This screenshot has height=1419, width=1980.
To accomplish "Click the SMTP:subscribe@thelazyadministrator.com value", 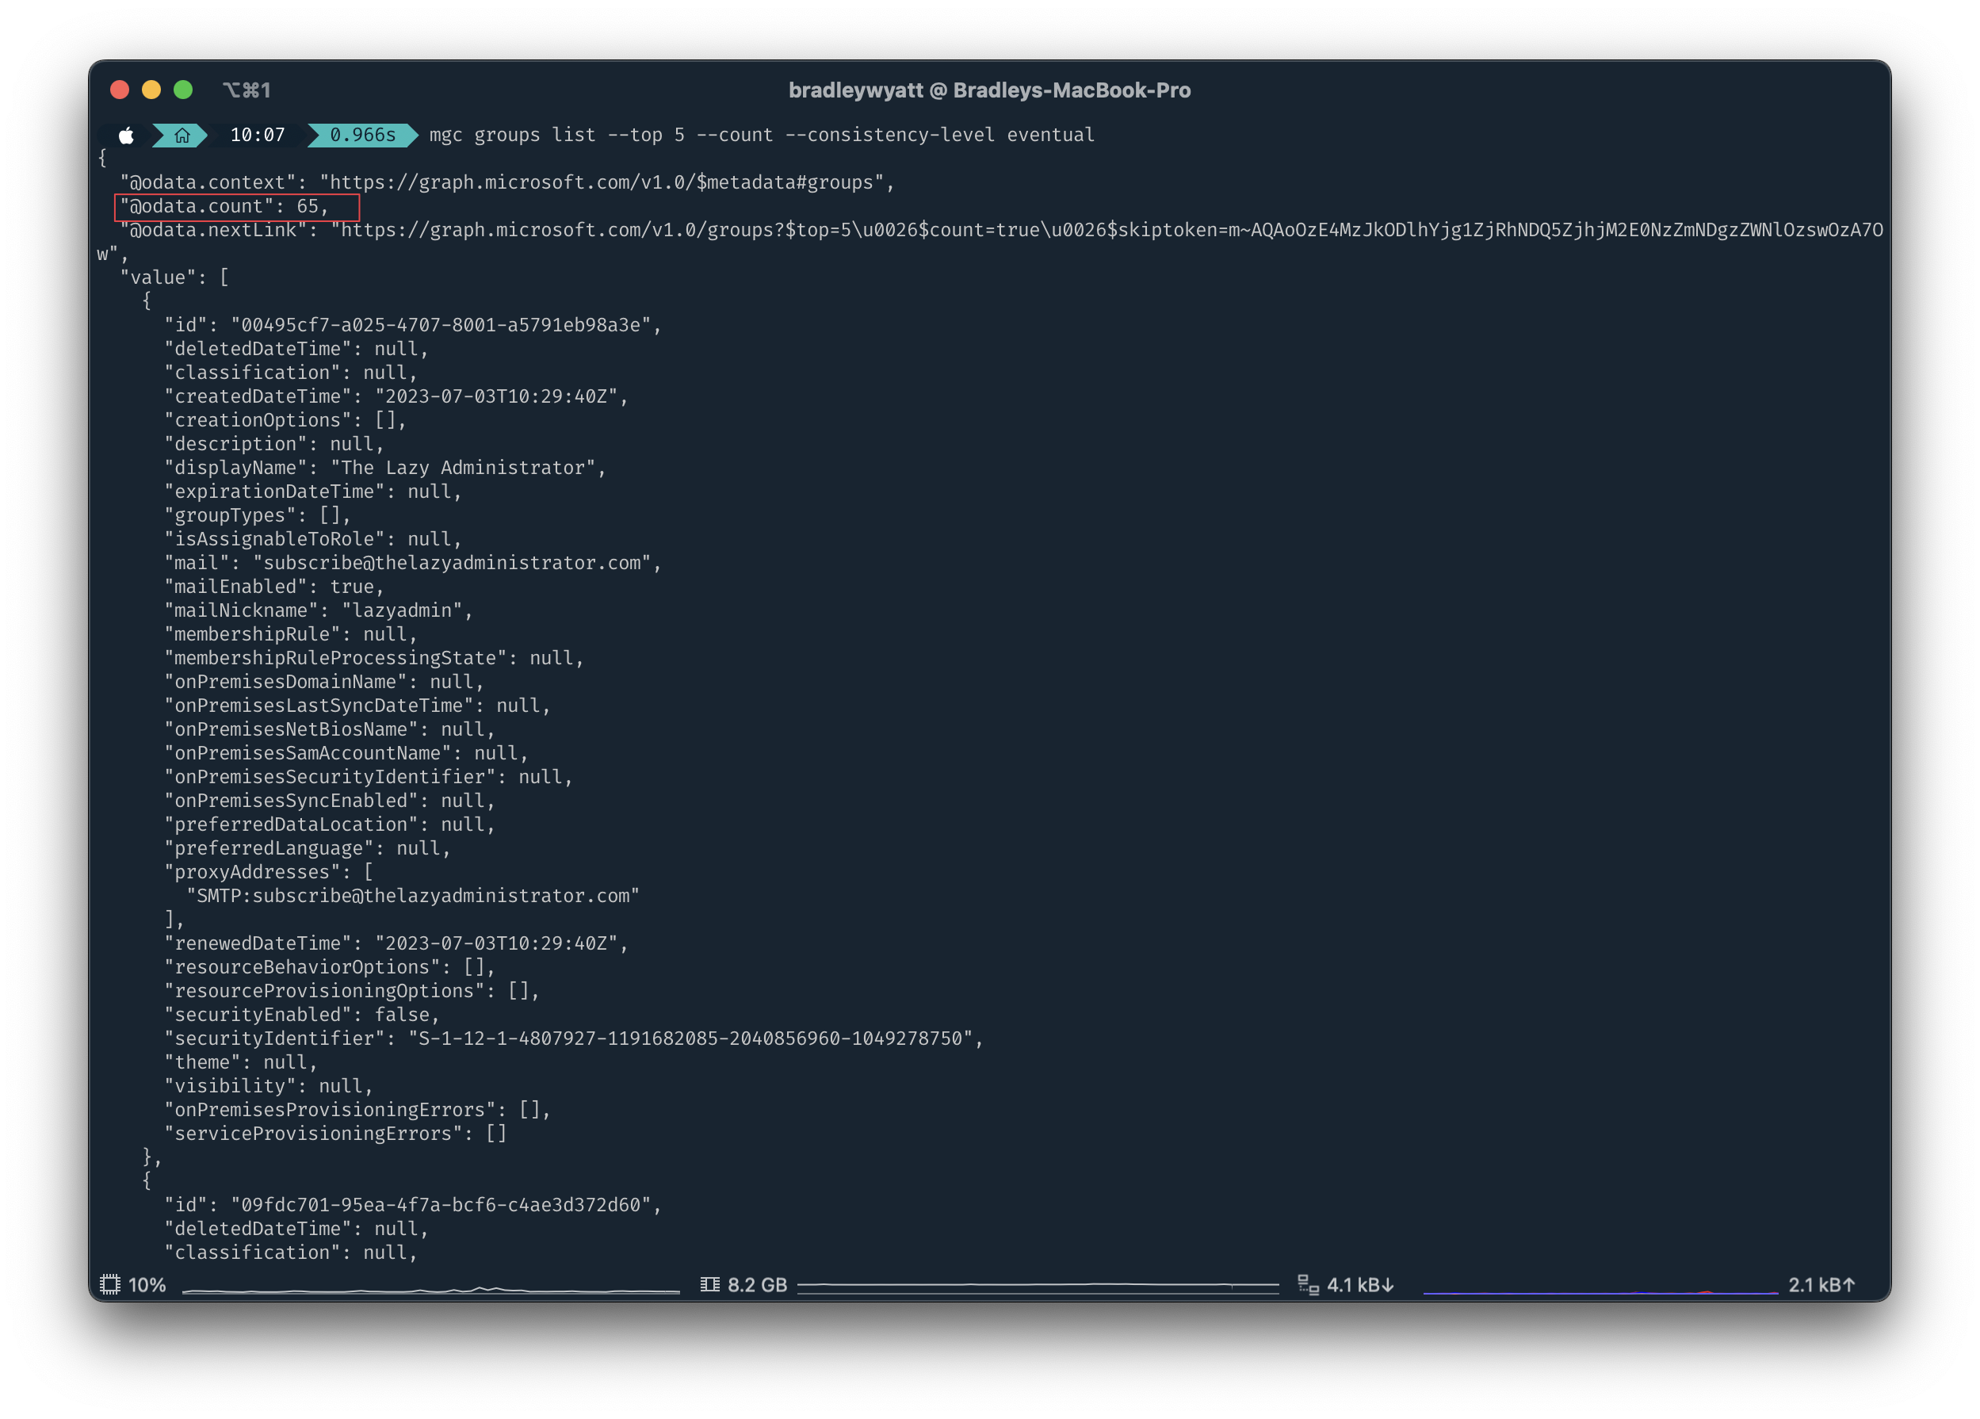I will tap(413, 896).
